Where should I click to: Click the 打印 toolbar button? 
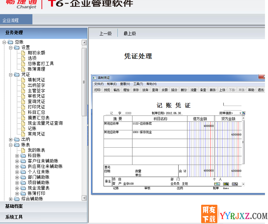98,90
